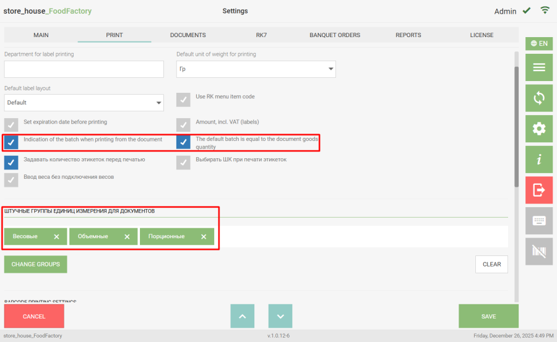Viewport: 557px width, 342px height.
Task: Switch to the DOCUMENTS tab
Action: pyautogui.click(x=188, y=35)
